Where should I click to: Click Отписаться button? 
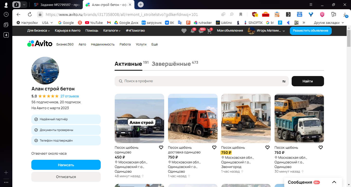point(66,177)
